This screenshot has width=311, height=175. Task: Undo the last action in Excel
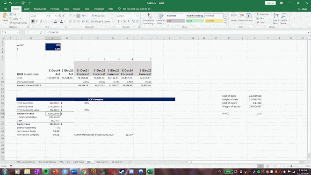click(x=10, y=3)
